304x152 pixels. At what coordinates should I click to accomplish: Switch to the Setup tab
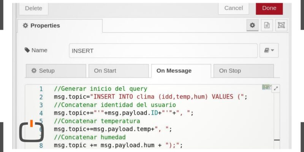(56, 71)
